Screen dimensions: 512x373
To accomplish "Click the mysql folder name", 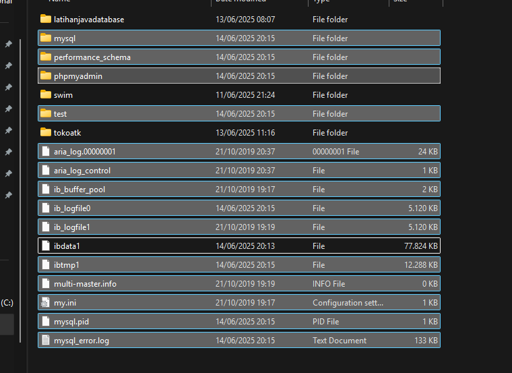I will (x=65, y=38).
